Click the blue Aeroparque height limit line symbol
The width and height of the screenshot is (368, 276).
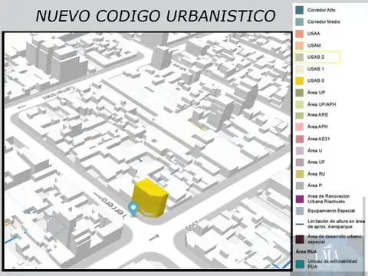point(300,224)
